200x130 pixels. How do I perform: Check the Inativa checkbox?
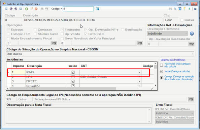[x=182, y=20]
